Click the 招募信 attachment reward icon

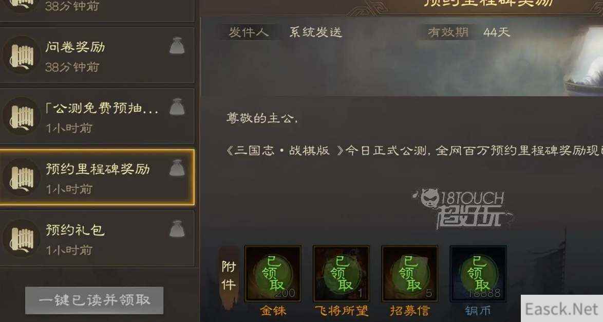(410, 274)
